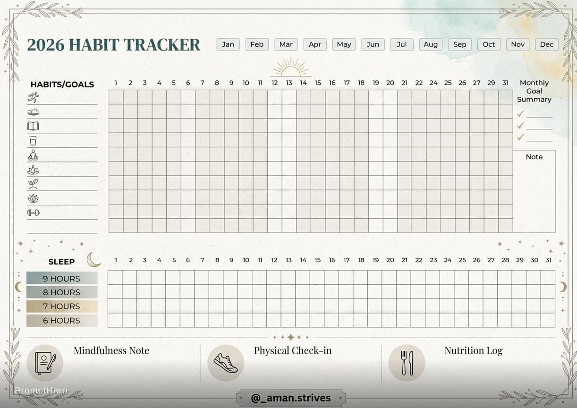The image size is (577, 408).
Task: Click the notebook and pen Mindfulness icon
Action: 45,363
